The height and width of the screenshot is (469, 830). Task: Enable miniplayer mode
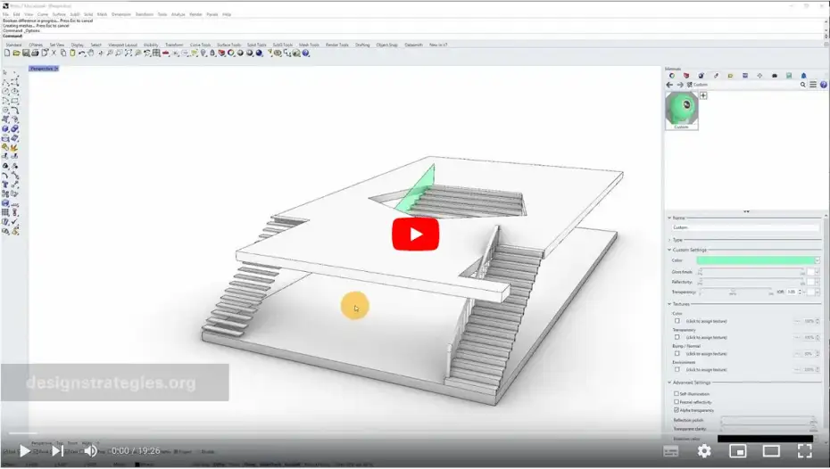737,451
